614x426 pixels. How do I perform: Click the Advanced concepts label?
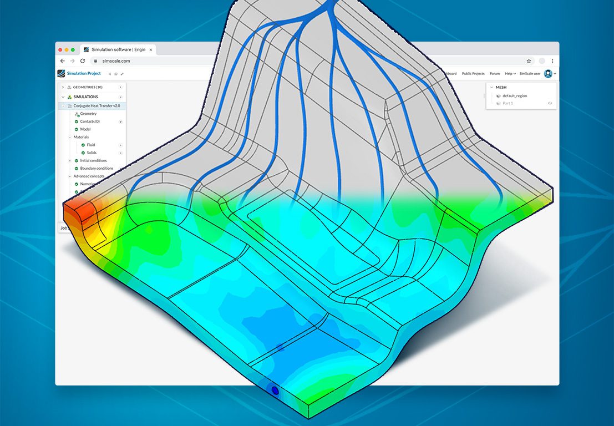pos(89,176)
